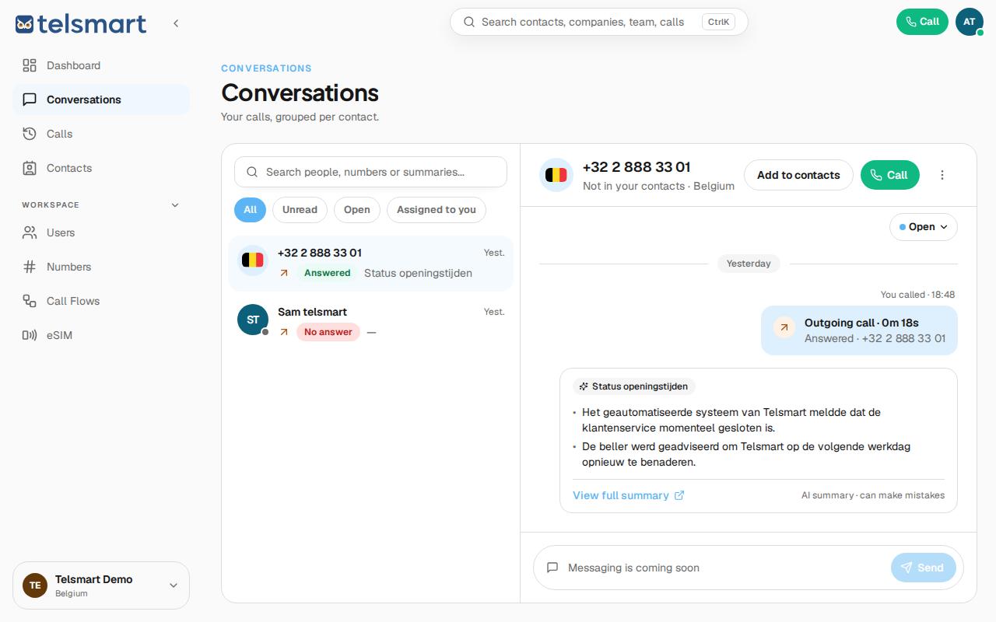Screen dimensions: 996x622
Task: Click the Belgian flag in conversation header
Action: click(556, 175)
